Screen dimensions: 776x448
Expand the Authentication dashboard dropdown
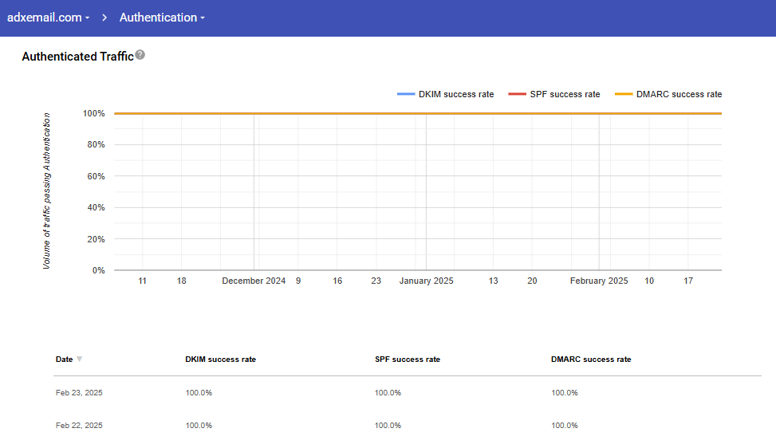tap(162, 18)
